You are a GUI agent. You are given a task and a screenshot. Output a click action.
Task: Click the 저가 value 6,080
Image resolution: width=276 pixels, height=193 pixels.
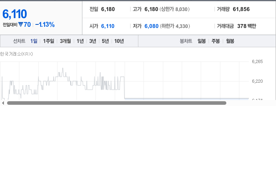pyautogui.click(x=151, y=26)
